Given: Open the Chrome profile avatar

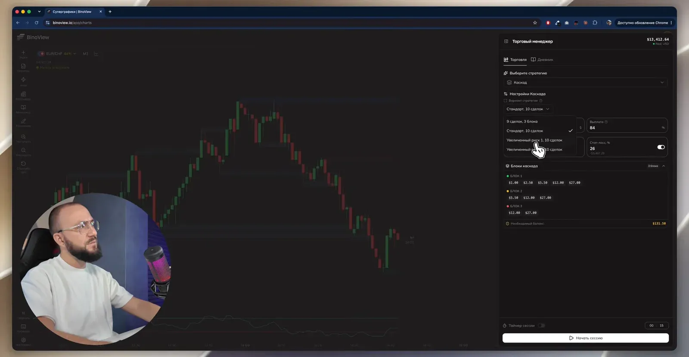Looking at the screenshot, I should coord(609,23).
